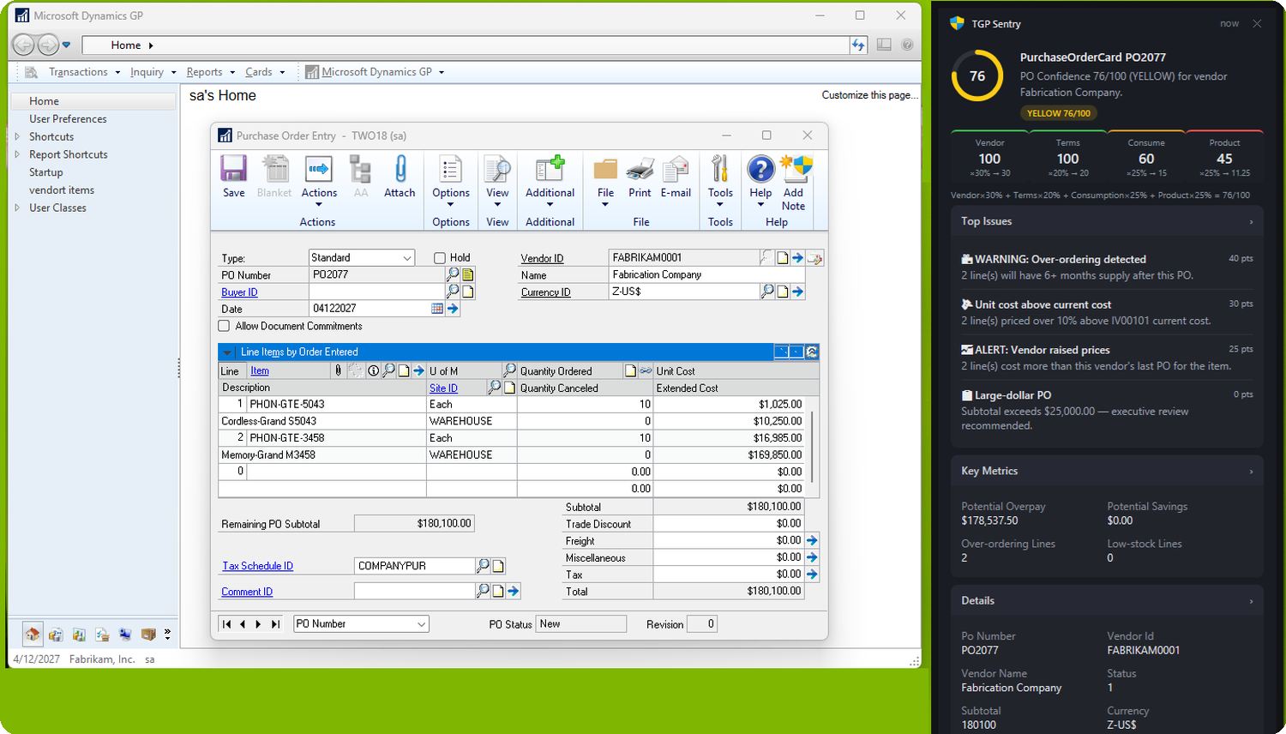Click the Home navigation pane icon

click(x=33, y=635)
